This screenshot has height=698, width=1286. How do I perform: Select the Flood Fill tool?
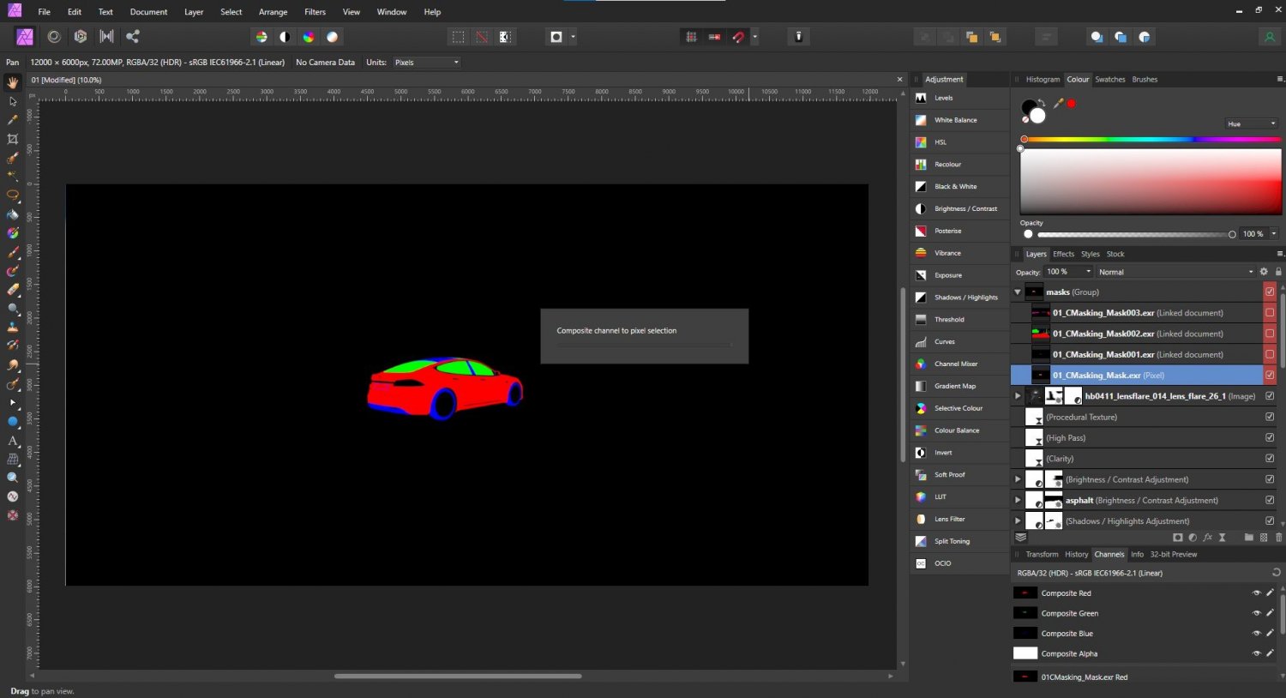click(x=13, y=213)
